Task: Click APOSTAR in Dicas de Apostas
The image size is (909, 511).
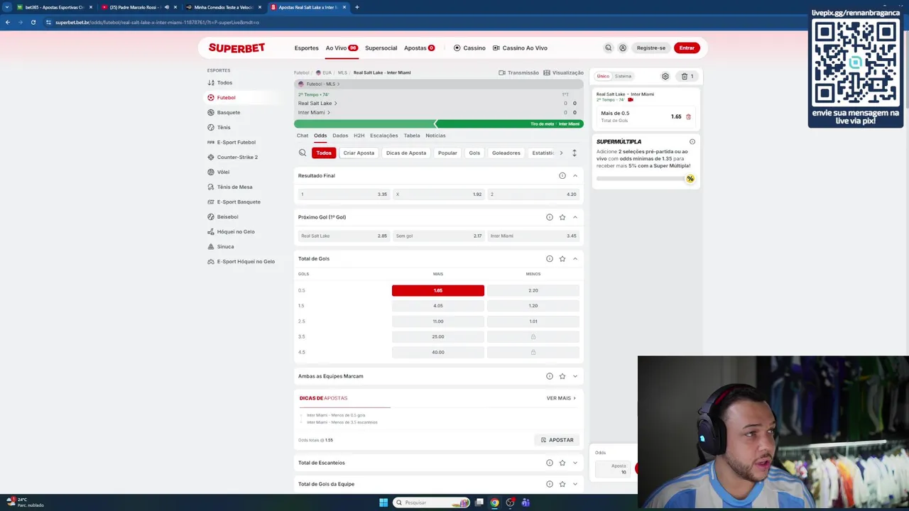Action: (557, 440)
